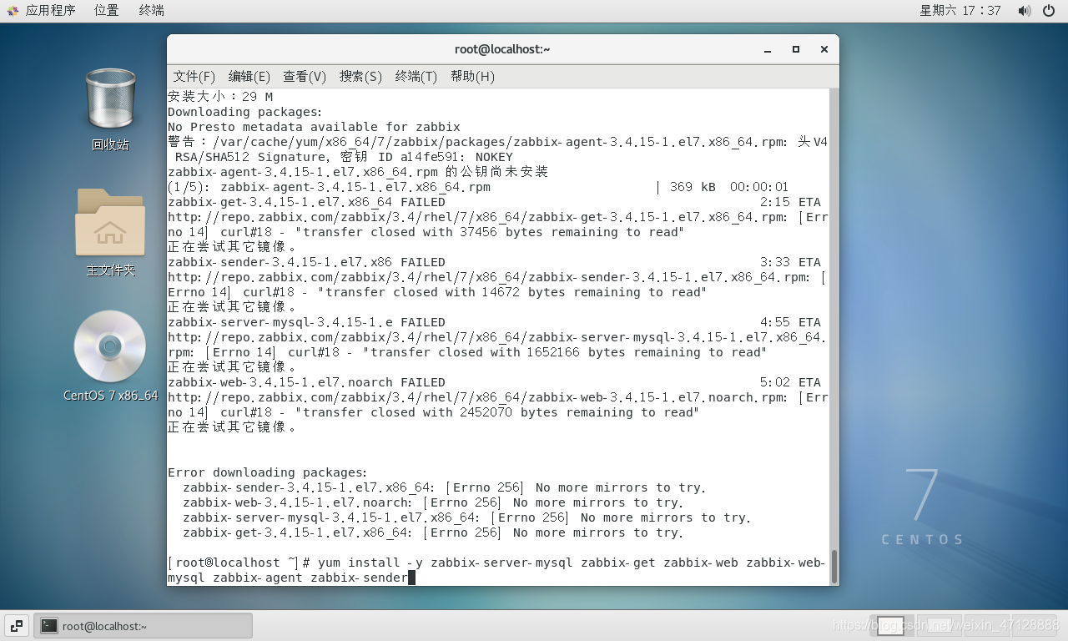The height and width of the screenshot is (641, 1068).
Task: Maximize the terminal window
Action: pos(796,49)
